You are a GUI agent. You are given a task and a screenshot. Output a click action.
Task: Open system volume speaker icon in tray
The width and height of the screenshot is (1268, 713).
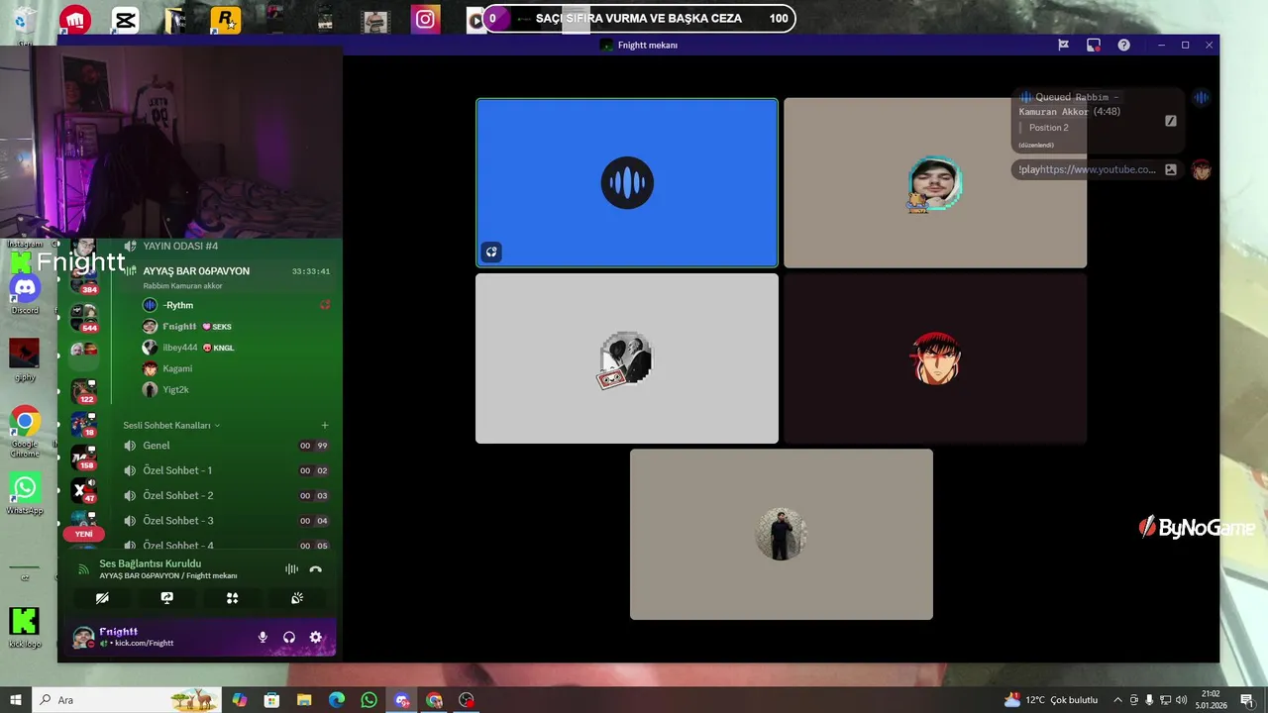tap(1181, 700)
